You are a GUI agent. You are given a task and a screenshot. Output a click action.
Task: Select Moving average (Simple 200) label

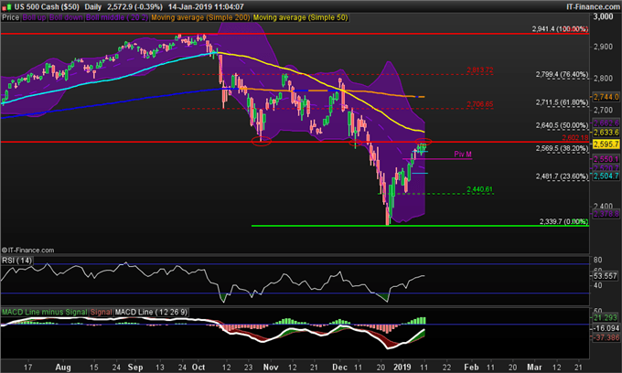tap(200, 17)
